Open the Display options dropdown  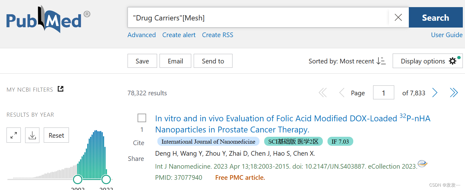coord(428,61)
